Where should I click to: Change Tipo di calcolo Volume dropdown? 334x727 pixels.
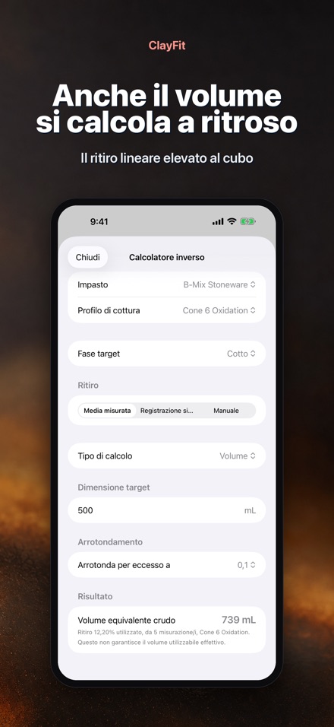166,456
